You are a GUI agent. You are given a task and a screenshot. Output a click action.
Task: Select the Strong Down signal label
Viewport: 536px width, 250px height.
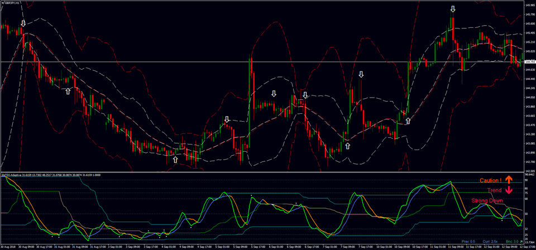coord(487,200)
